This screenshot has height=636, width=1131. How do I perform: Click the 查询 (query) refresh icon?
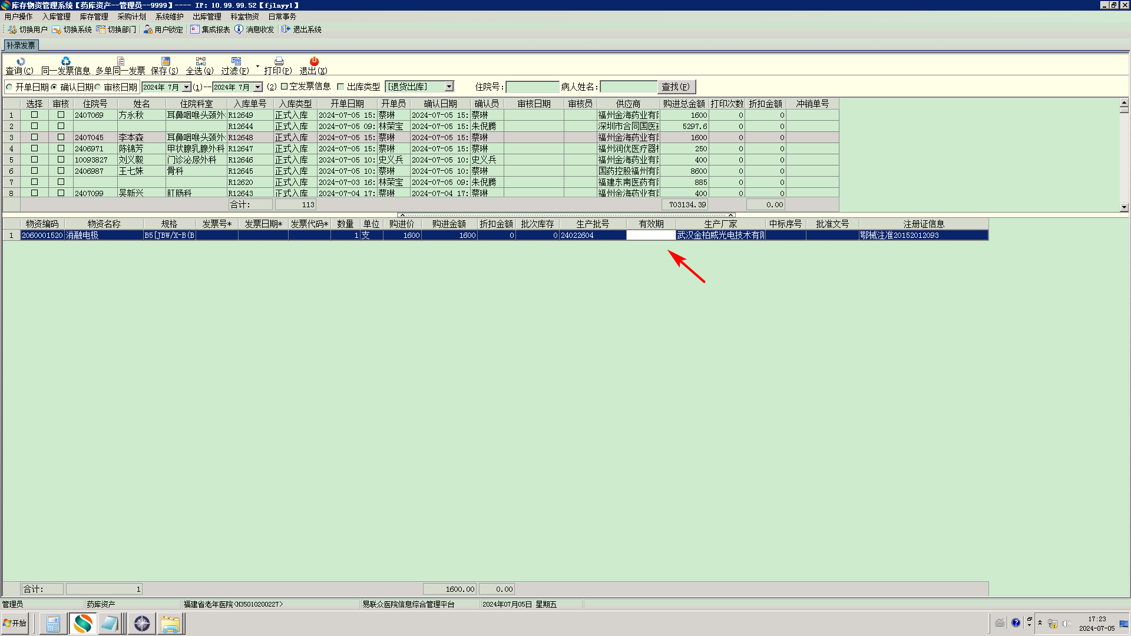point(21,61)
